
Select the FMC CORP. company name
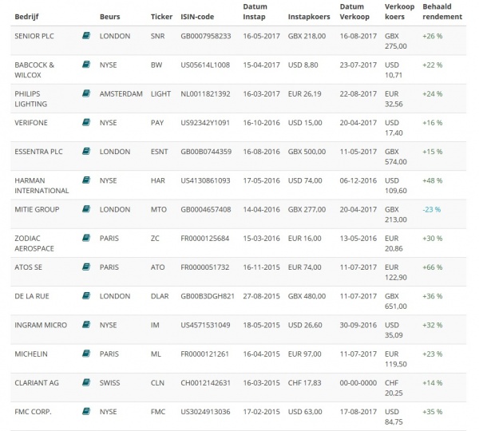pos(33,412)
